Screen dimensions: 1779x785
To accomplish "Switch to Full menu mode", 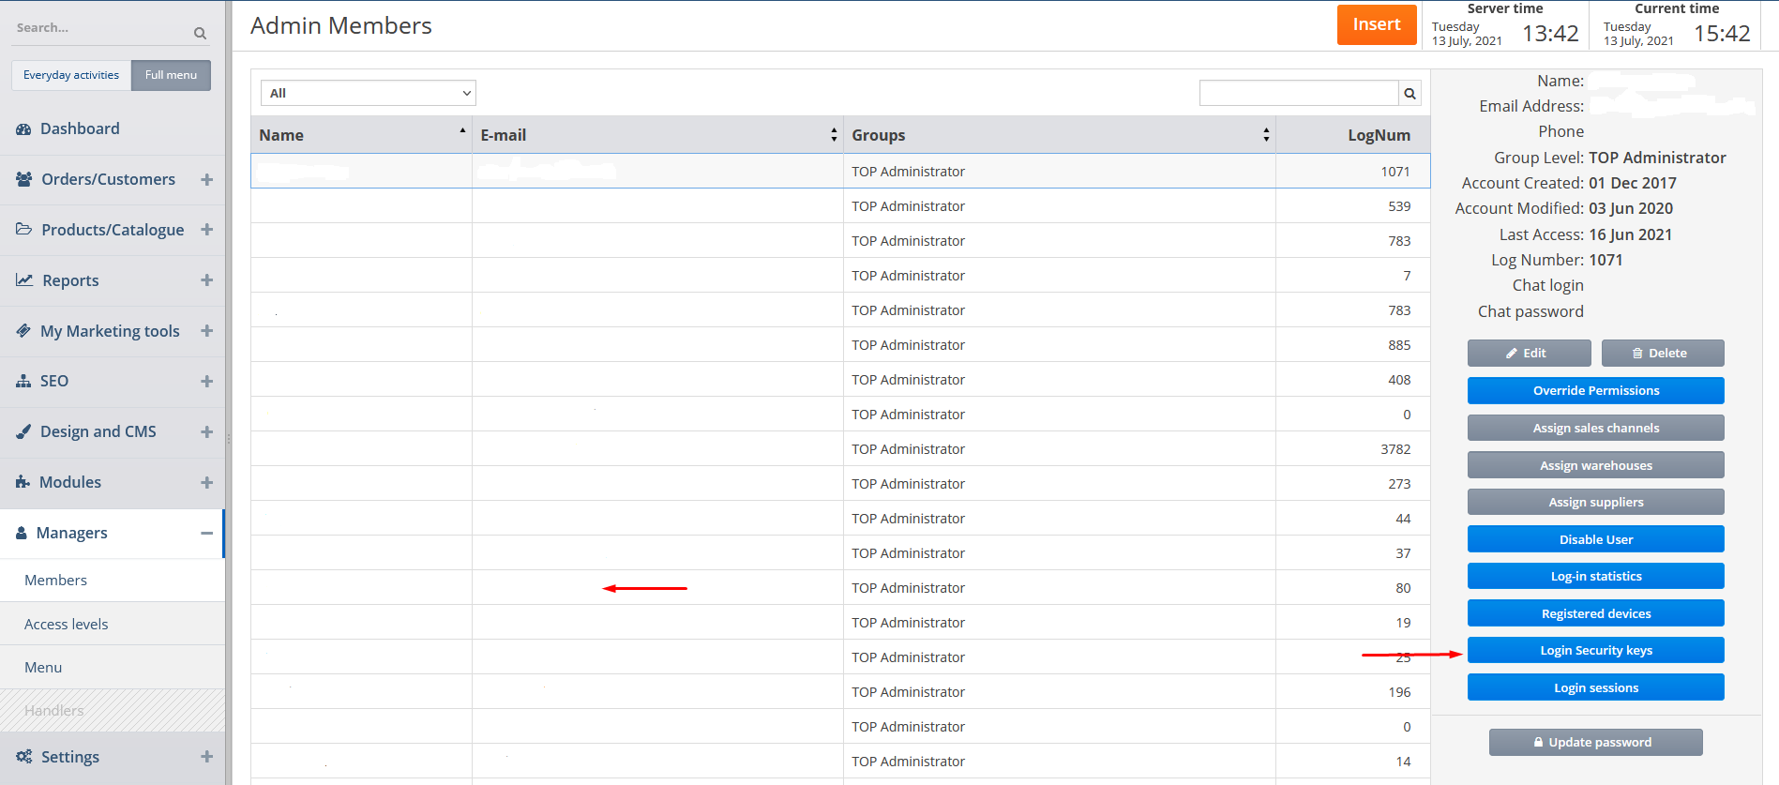I will [x=171, y=75].
